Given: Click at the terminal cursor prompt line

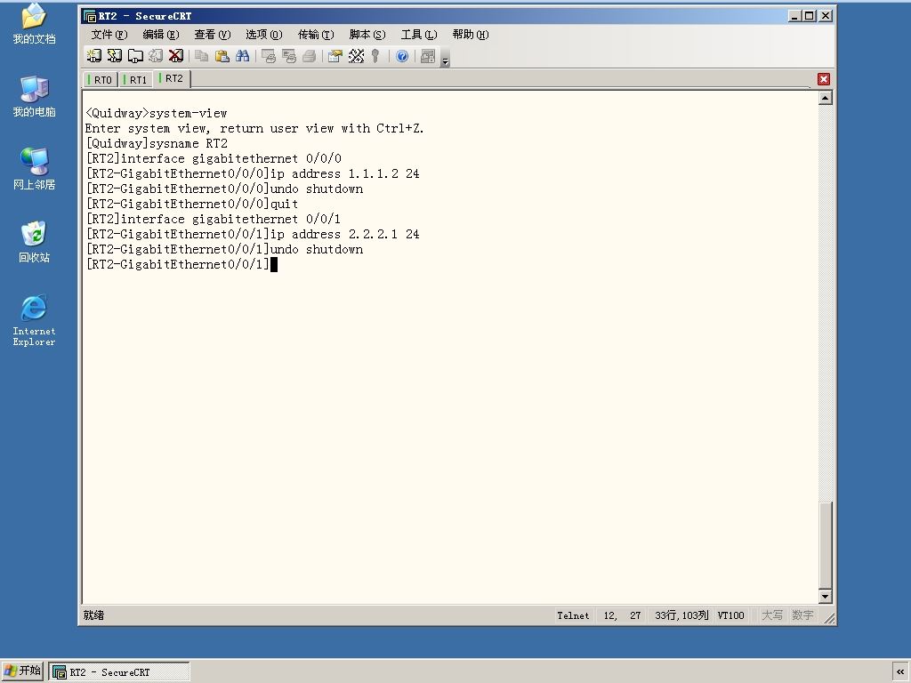Looking at the screenshot, I should [181, 264].
